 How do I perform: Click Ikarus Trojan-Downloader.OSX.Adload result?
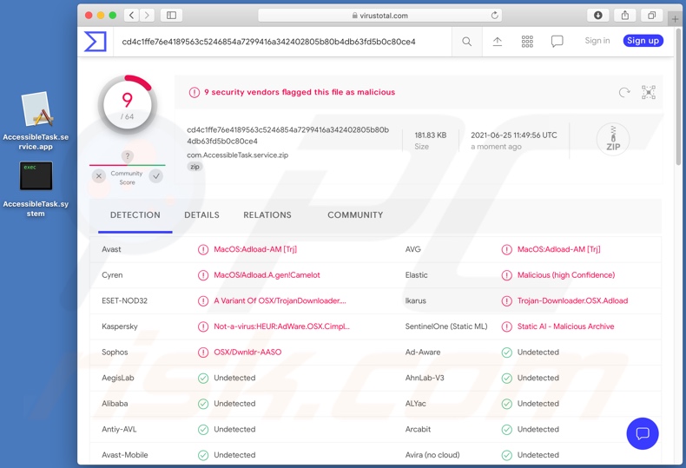573,301
